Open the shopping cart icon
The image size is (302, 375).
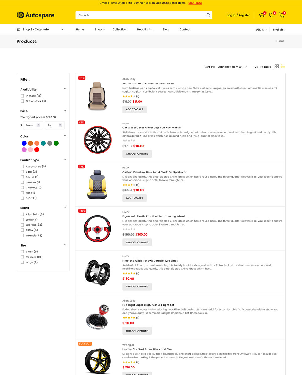(282, 15)
